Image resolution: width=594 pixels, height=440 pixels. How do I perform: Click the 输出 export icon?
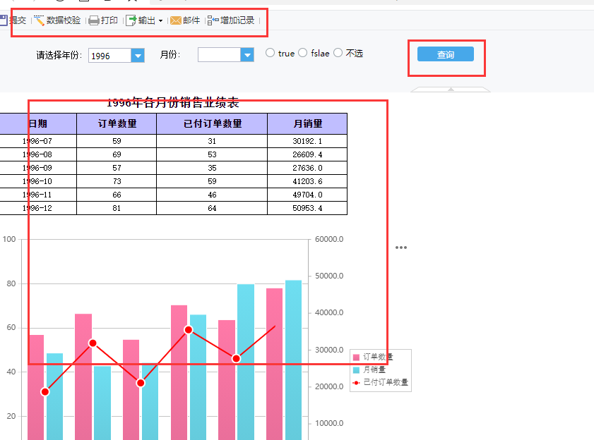click(x=131, y=20)
